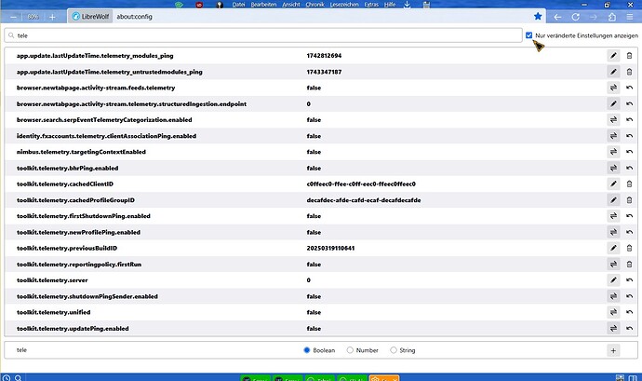
Task: Toggle identity.fxaccounts clientAssociationPing.enabled value
Action: click(613, 136)
